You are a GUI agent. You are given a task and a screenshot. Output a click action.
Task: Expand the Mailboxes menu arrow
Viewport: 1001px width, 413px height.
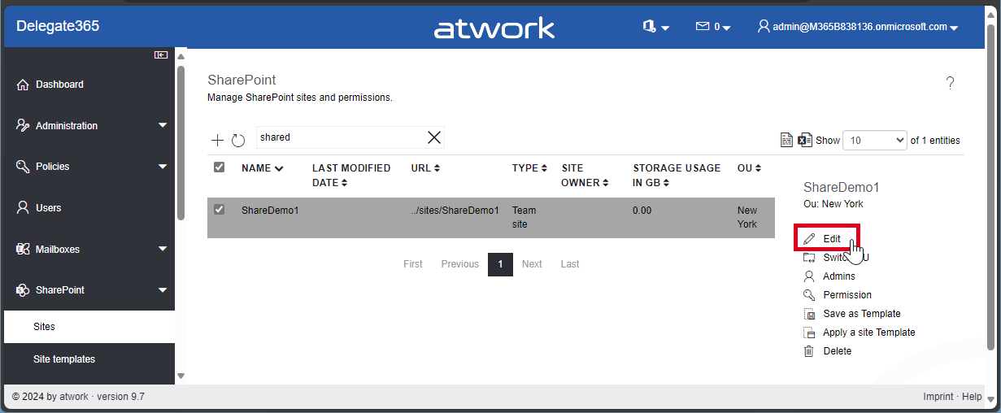[x=163, y=249]
